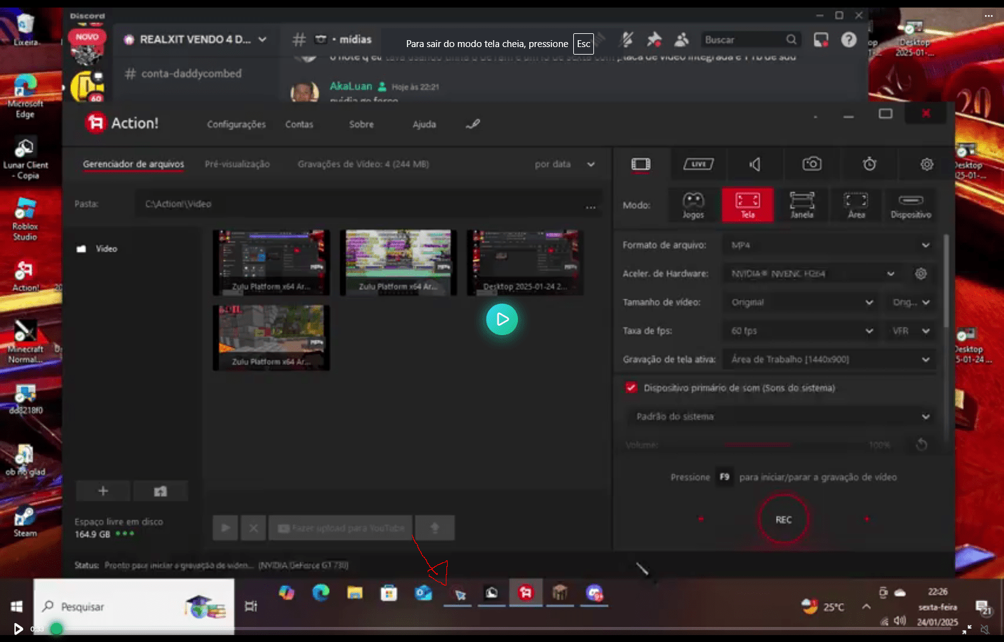
Task: Play selected recording in file manager toolbar
Action: point(225,528)
